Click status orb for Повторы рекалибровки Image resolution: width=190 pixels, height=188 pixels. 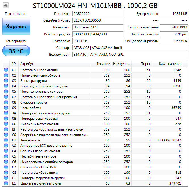(6, 118)
